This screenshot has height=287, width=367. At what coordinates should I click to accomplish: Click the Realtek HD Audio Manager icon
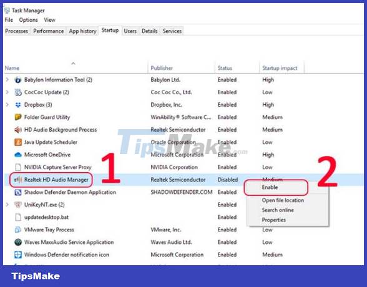pyautogui.click(x=18, y=180)
